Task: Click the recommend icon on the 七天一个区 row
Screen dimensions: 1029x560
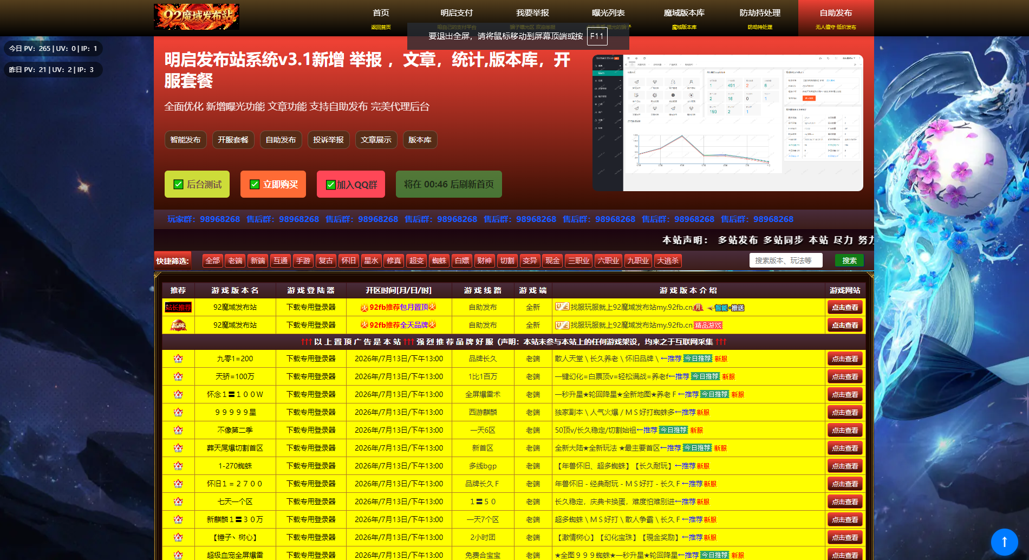Action: pos(178,502)
